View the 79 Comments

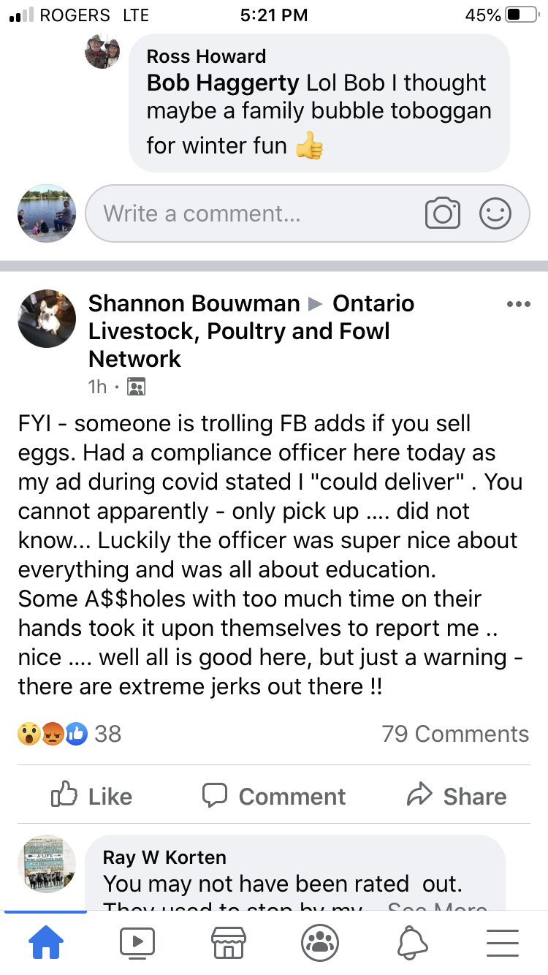(x=454, y=734)
